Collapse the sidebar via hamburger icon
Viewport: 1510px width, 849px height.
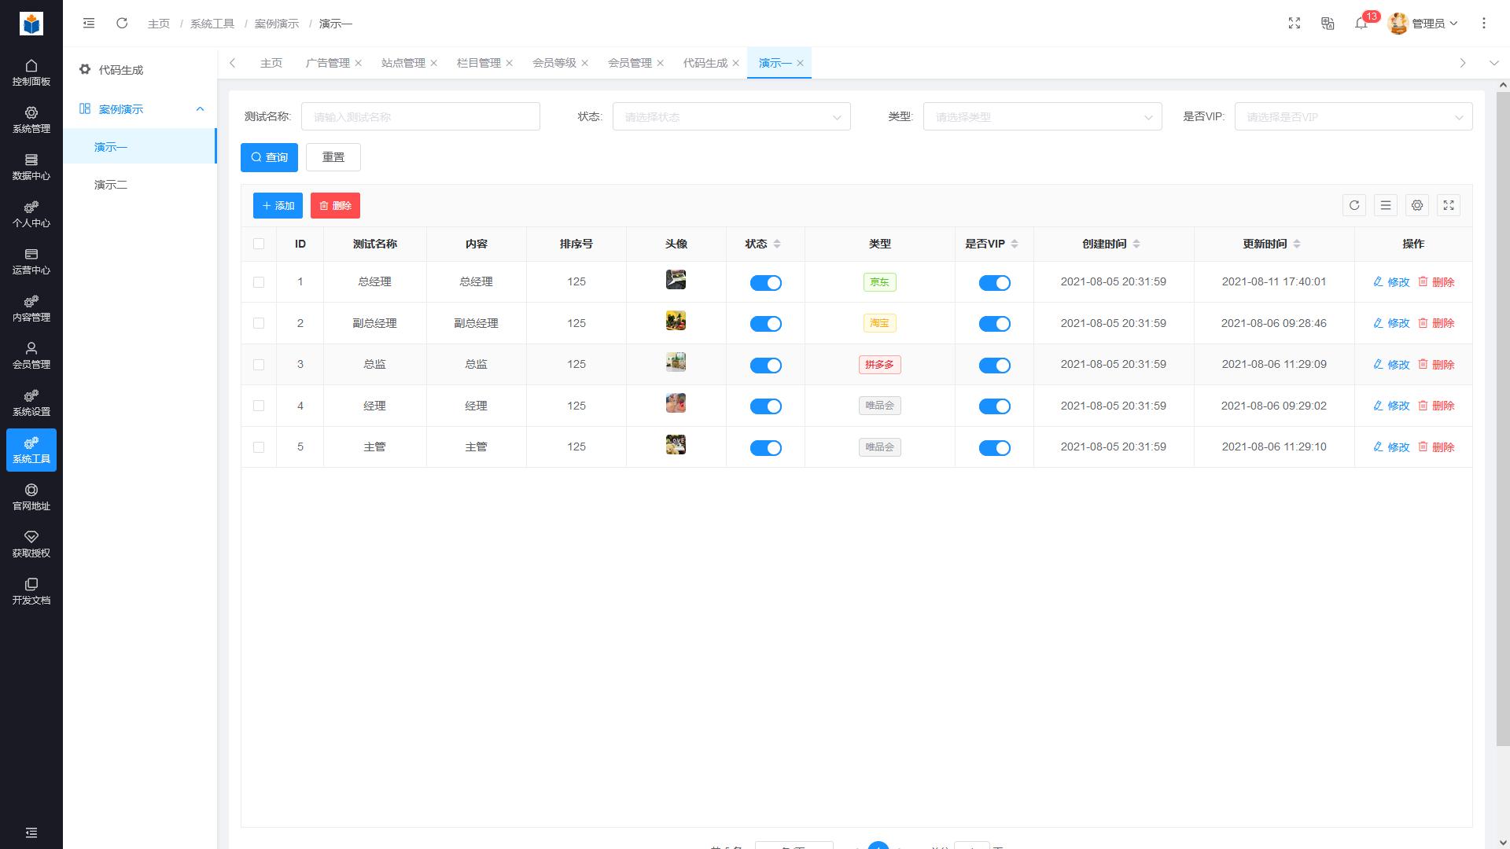pos(88,24)
